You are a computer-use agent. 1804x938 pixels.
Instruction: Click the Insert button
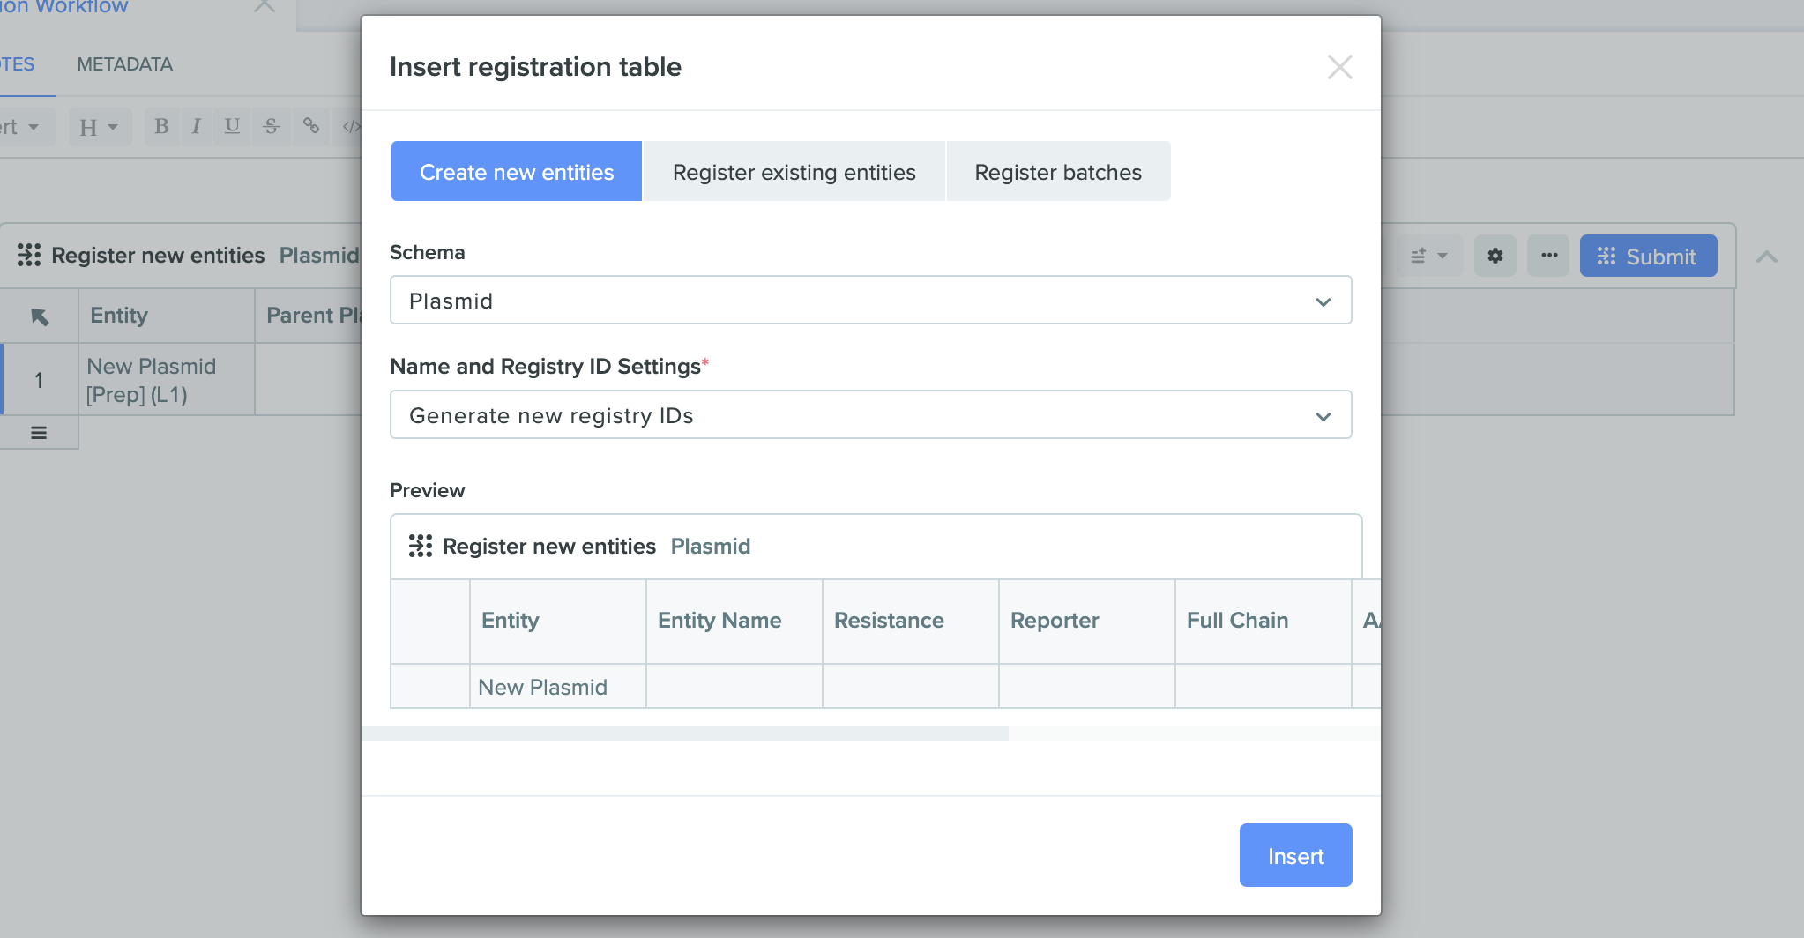pos(1295,855)
